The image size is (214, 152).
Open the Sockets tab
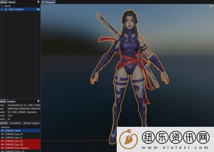(x=11, y=102)
